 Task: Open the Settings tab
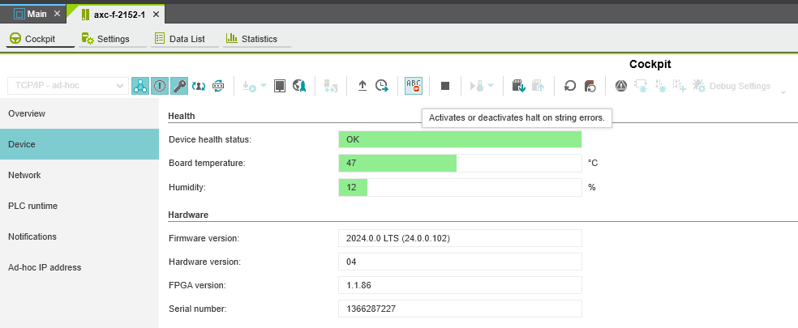113,39
